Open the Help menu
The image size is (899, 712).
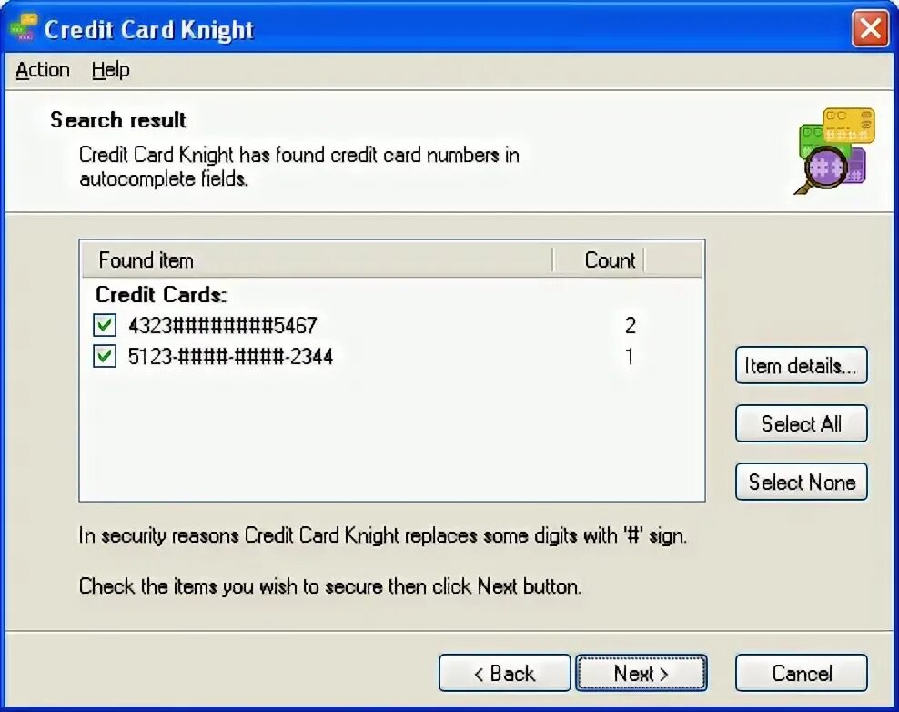point(111,70)
